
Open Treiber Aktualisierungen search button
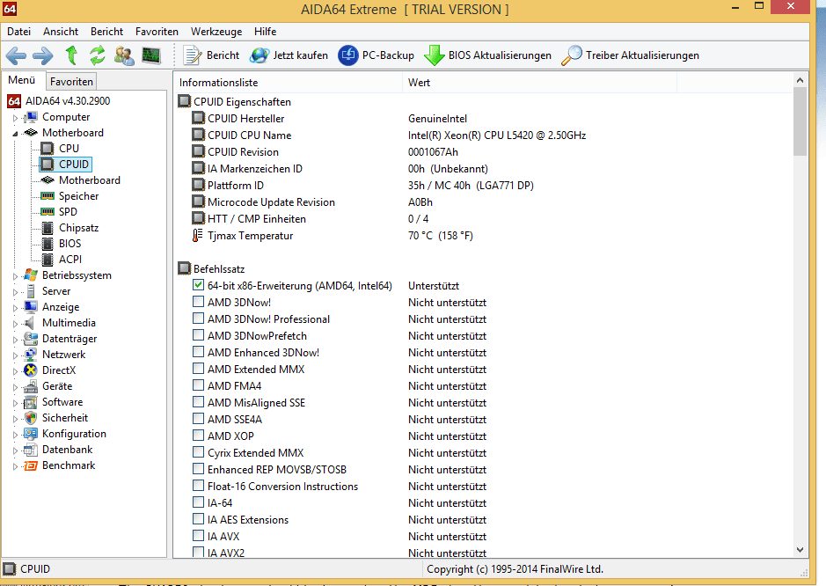coord(630,55)
